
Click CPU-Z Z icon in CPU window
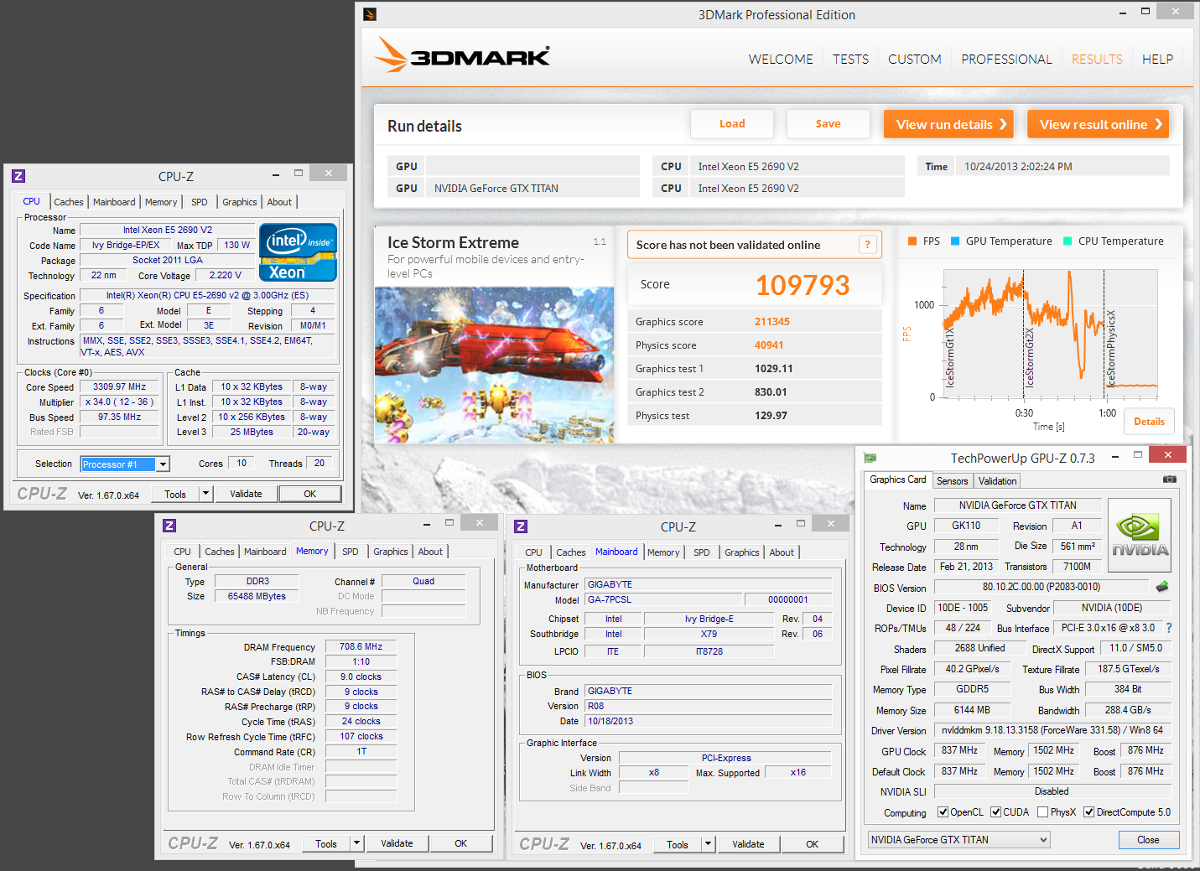18,176
